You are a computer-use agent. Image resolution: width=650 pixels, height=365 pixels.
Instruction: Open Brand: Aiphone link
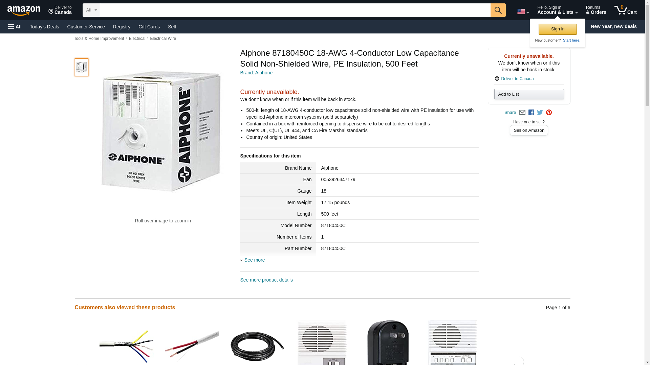[256, 73]
